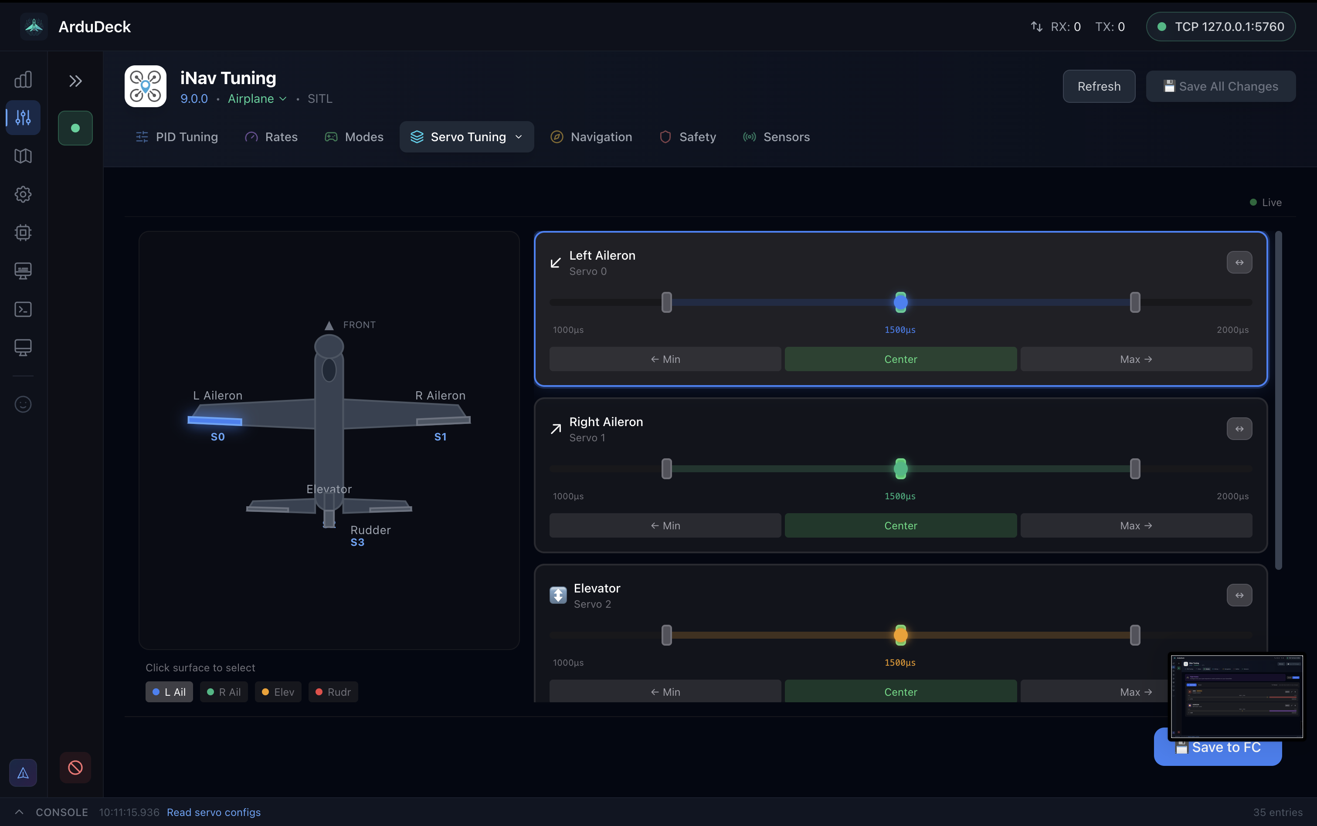Open the chip/firmware sidebar icon
Image resolution: width=1317 pixels, height=826 pixels.
pos(23,233)
